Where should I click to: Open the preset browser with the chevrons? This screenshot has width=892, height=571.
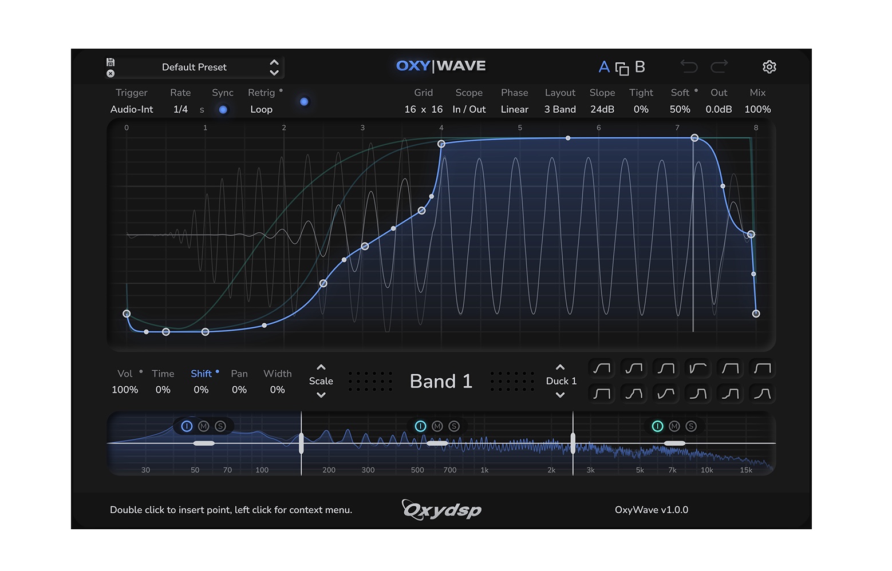(x=274, y=67)
